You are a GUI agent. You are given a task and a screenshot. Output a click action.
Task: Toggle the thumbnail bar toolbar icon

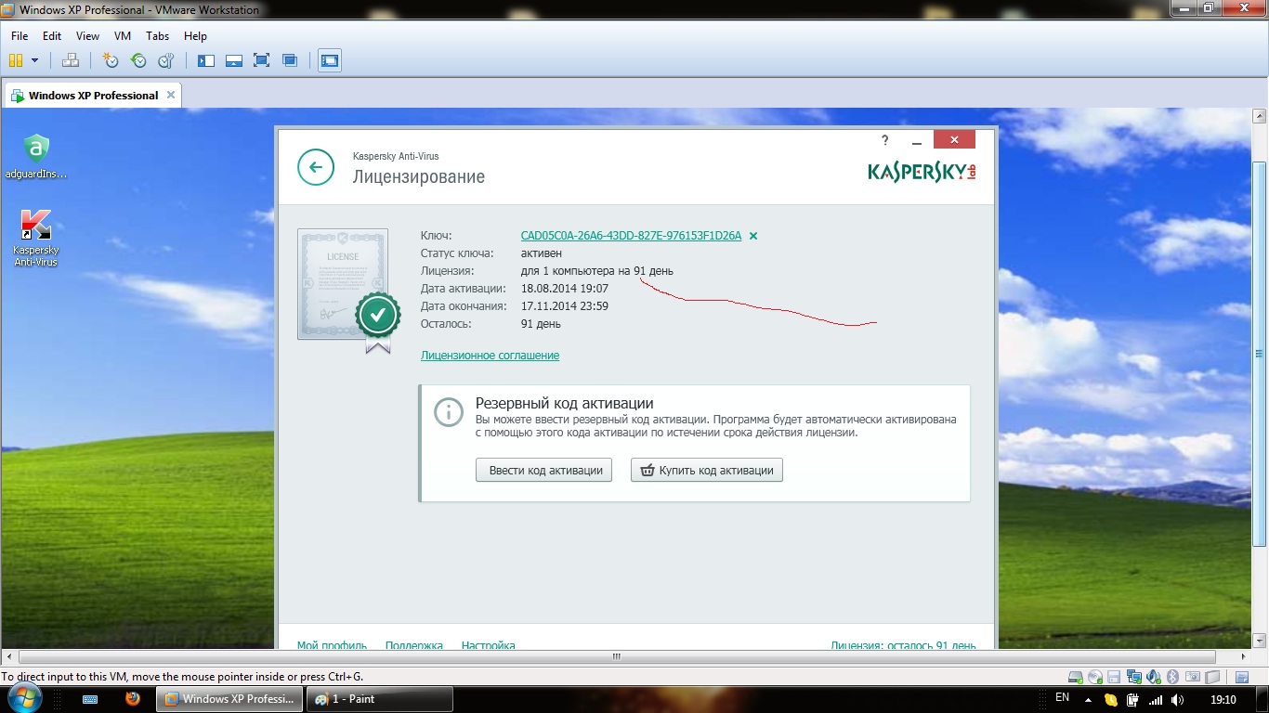click(234, 60)
